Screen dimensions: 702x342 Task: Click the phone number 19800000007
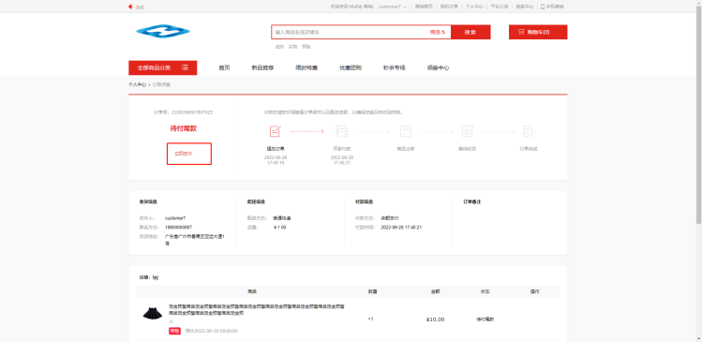click(x=178, y=228)
